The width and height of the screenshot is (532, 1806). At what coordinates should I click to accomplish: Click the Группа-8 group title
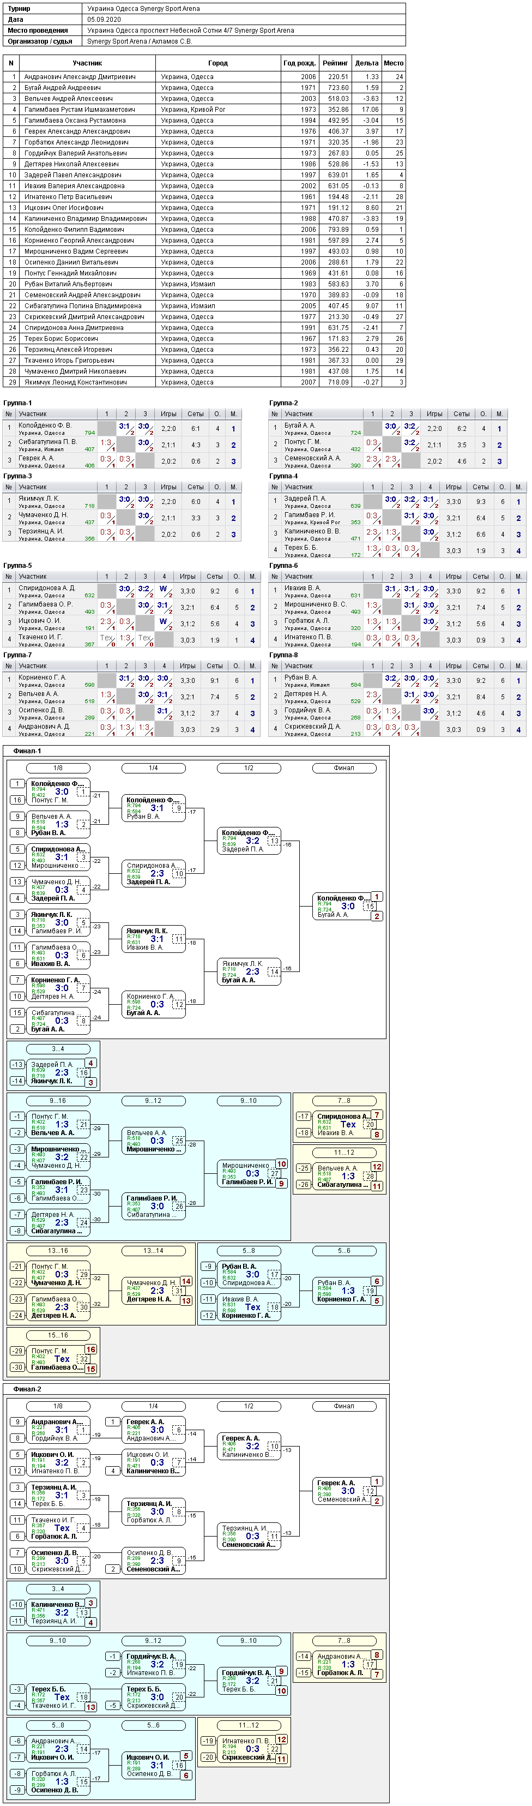coord(283,655)
